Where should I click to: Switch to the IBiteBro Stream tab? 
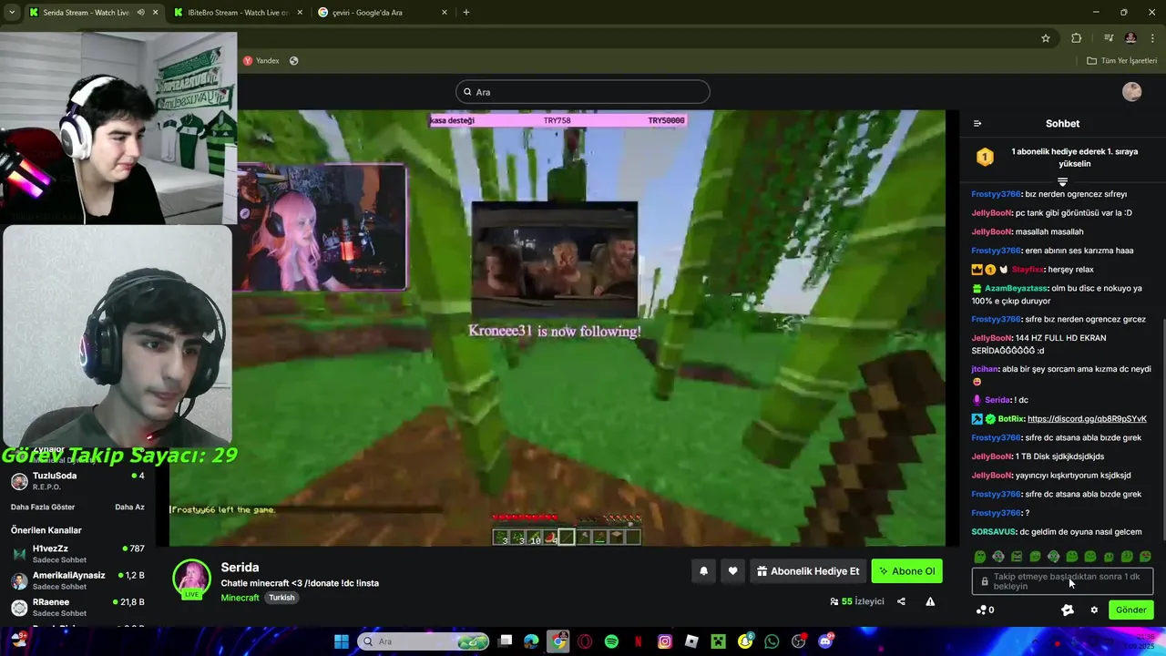(x=237, y=12)
